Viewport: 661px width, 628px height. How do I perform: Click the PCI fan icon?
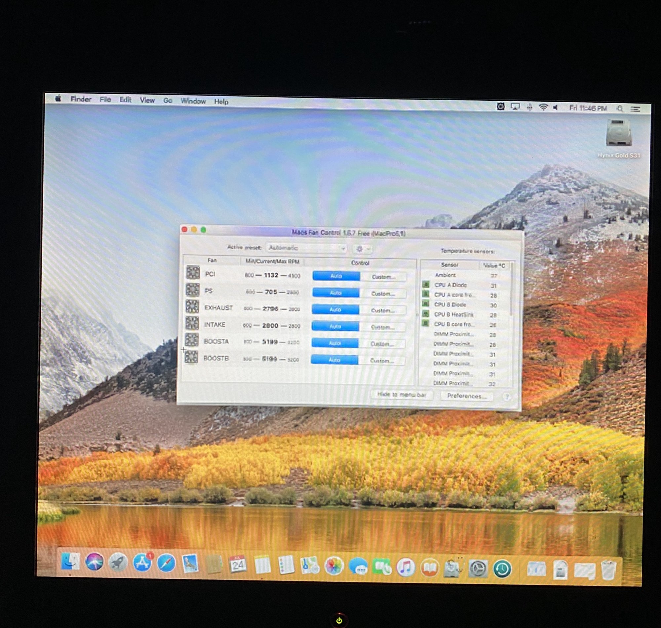click(193, 272)
